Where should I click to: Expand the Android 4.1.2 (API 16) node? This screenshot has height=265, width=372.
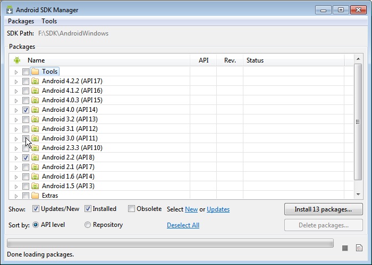click(16, 91)
